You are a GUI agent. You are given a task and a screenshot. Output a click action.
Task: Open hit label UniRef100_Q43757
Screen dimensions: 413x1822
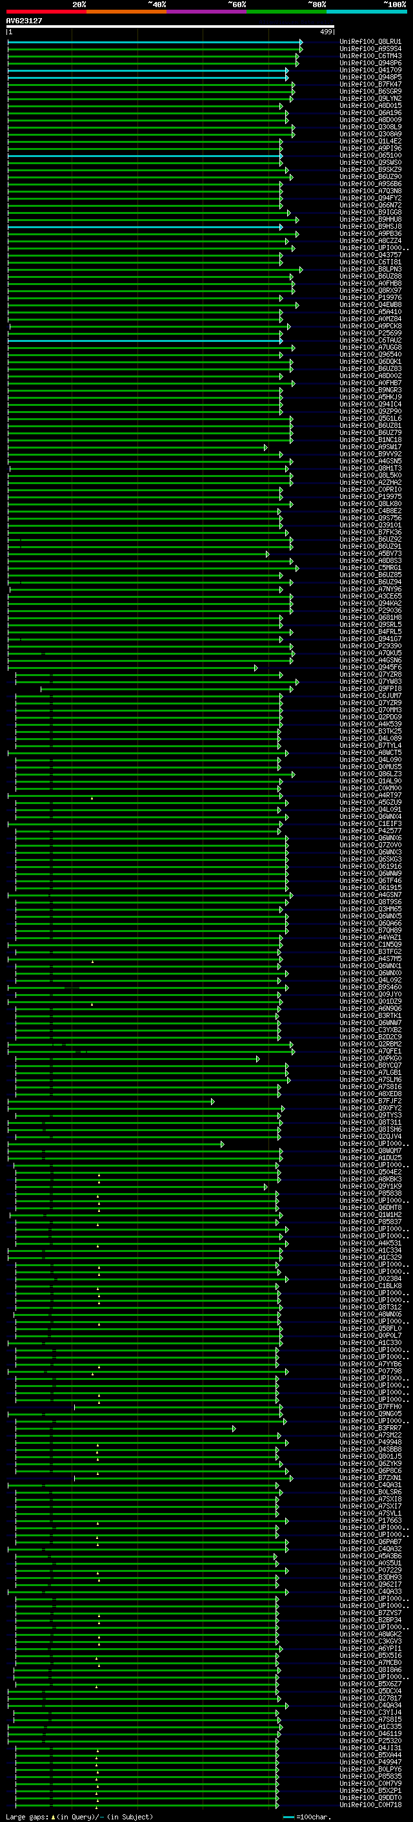(x=370, y=255)
